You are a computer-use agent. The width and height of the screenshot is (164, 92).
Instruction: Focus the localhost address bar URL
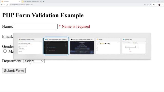tap(22, 5)
